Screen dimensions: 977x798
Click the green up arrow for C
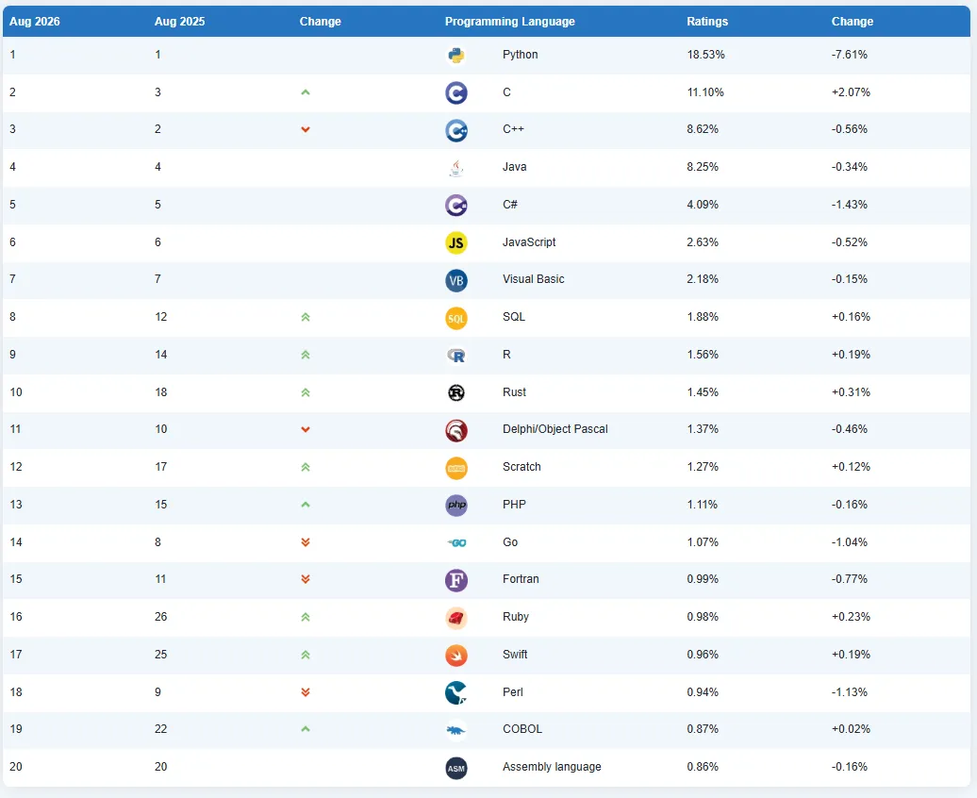306,92
